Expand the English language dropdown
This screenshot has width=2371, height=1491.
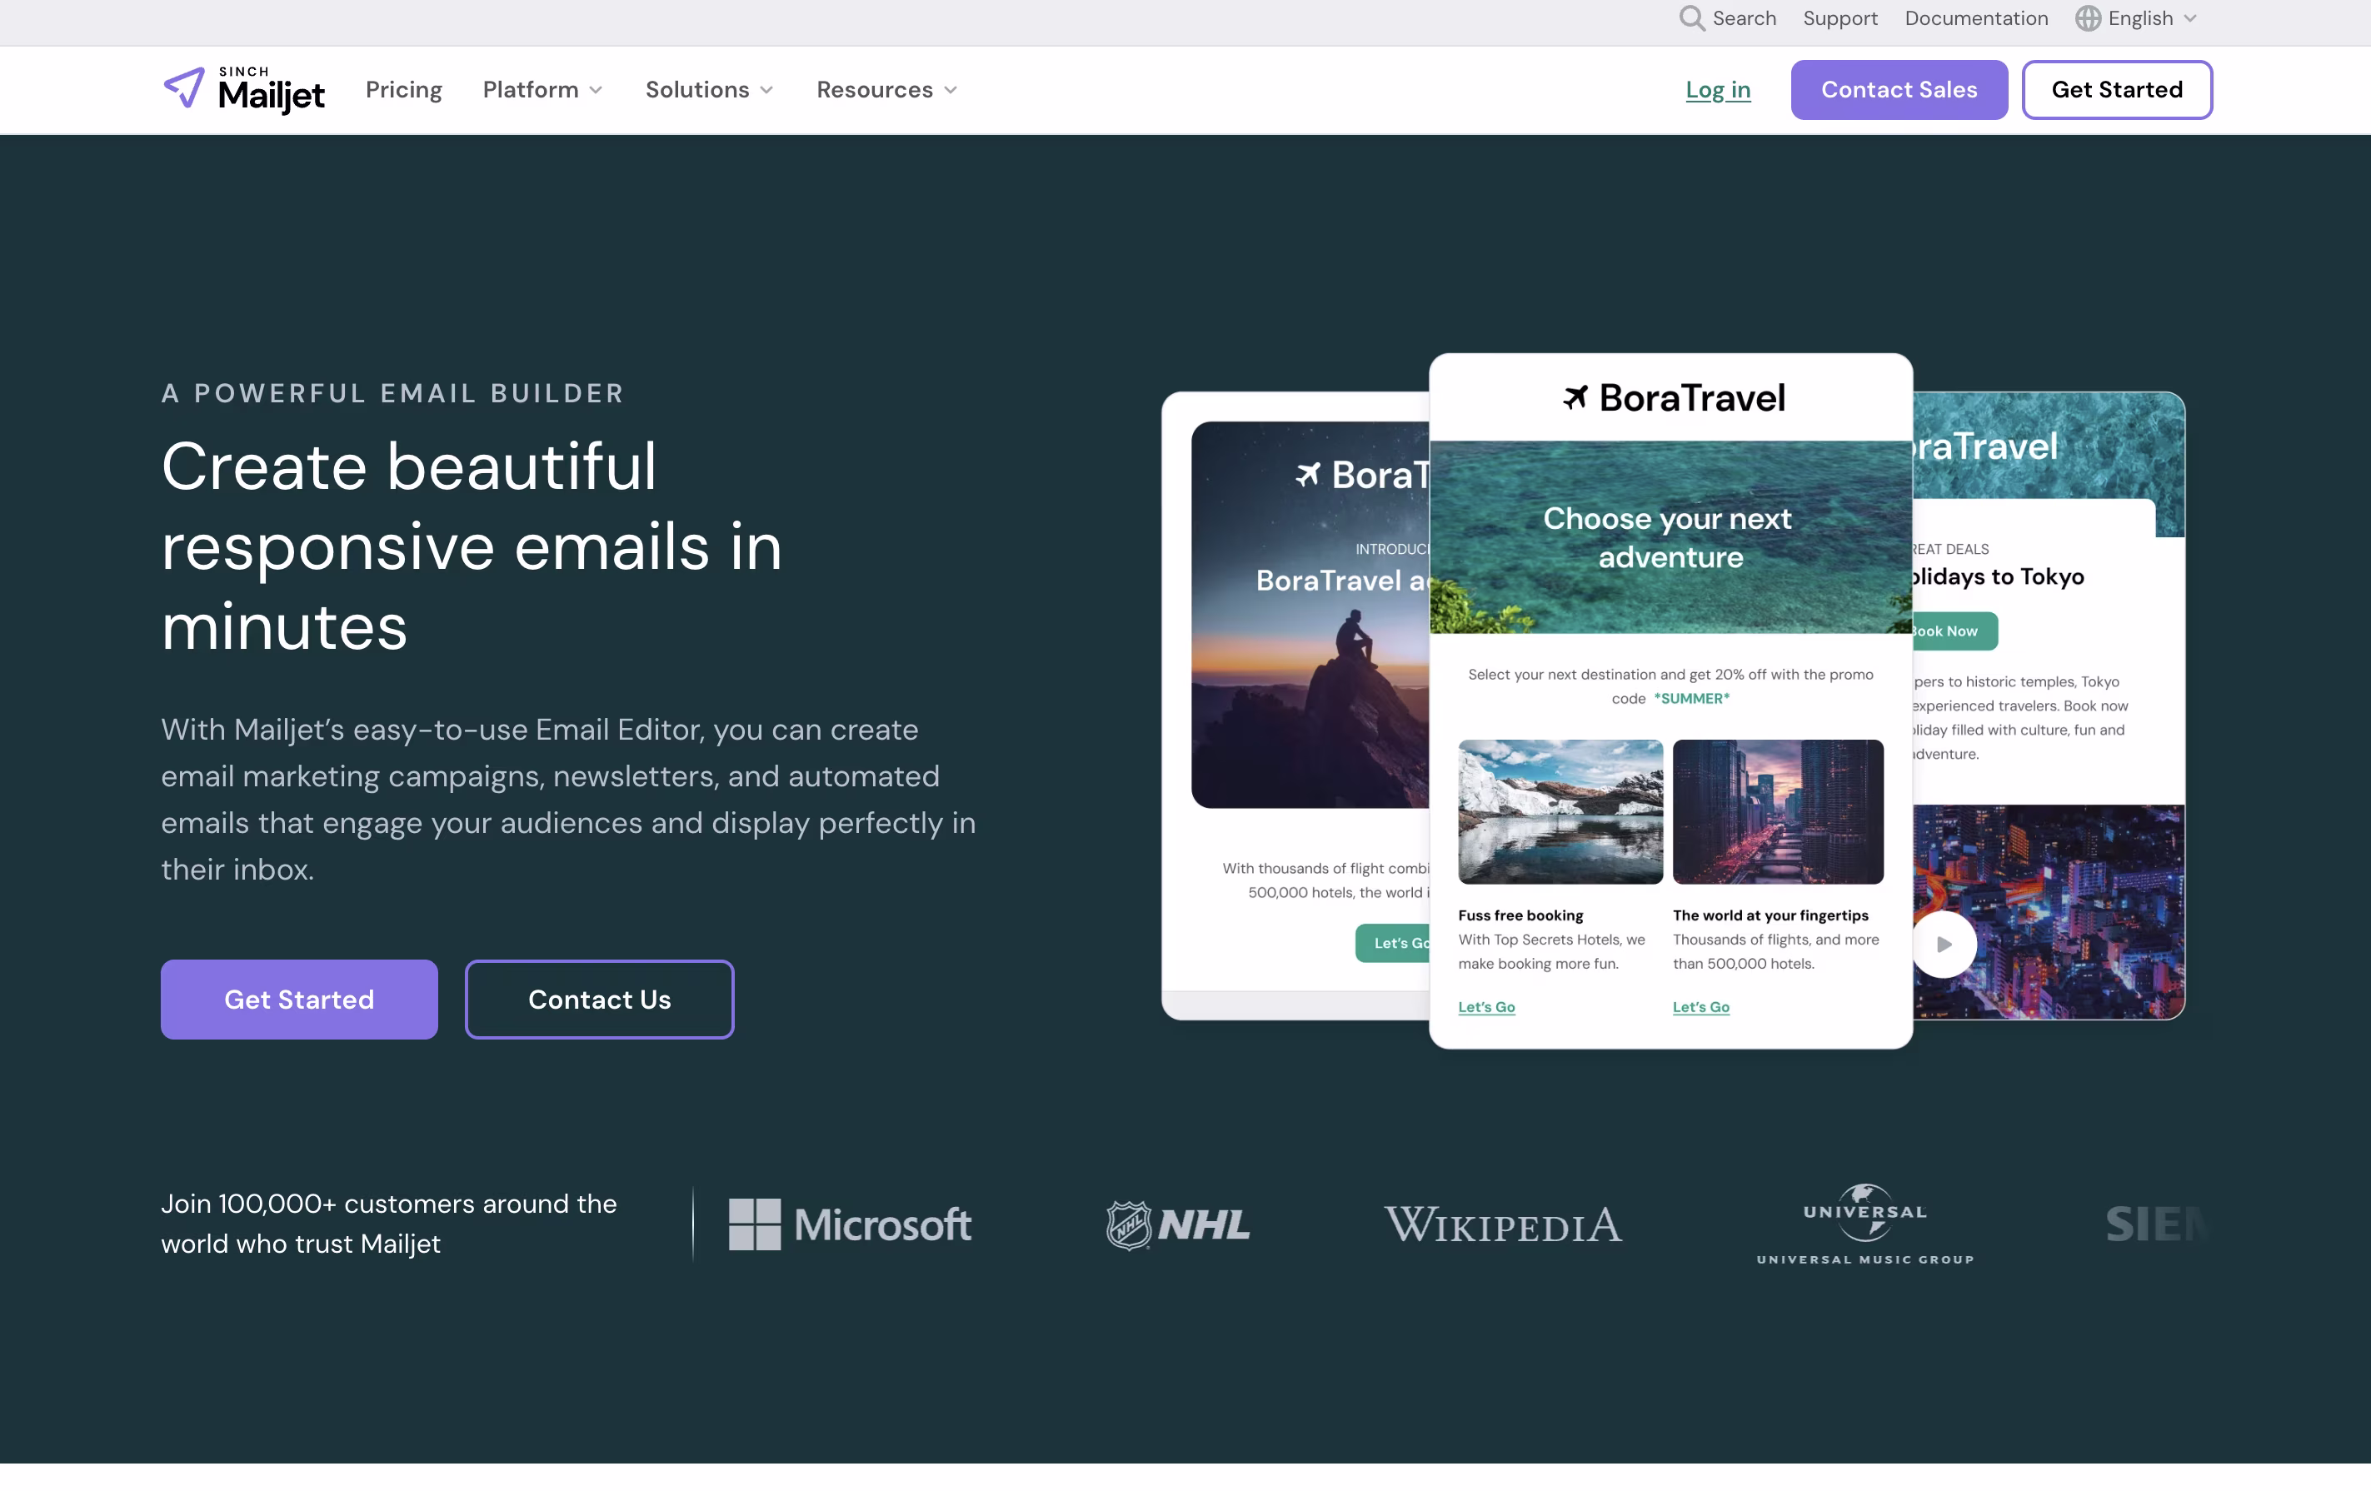click(x=2190, y=18)
